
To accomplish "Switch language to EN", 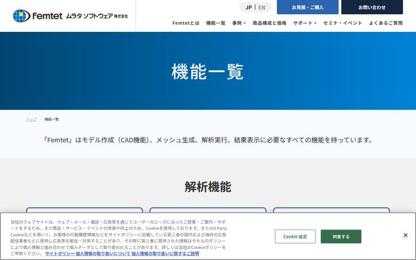I will pos(261,7).
